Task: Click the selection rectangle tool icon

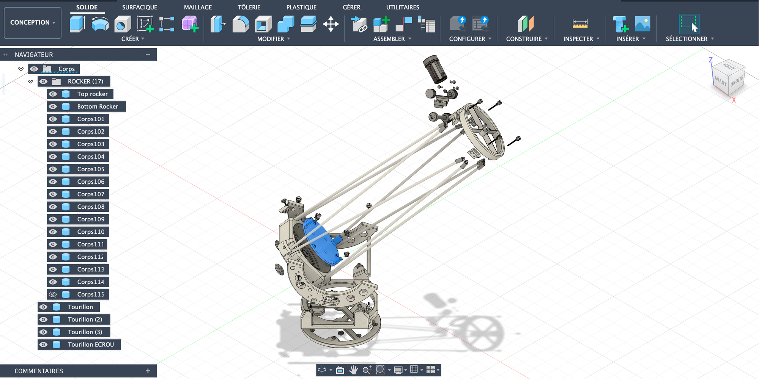Action: point(689,24)
